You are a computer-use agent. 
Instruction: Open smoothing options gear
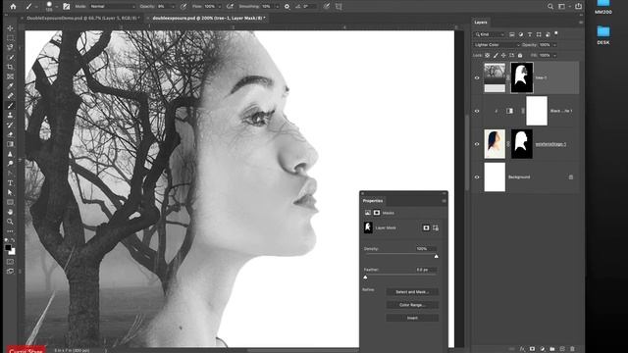tap(288, 7)
